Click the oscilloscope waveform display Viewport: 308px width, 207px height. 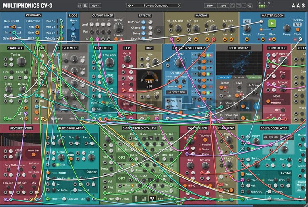point(239,63)
